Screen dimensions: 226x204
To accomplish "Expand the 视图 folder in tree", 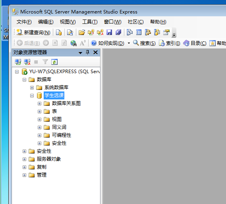I will pyautogui.click(x=39, y=119).
